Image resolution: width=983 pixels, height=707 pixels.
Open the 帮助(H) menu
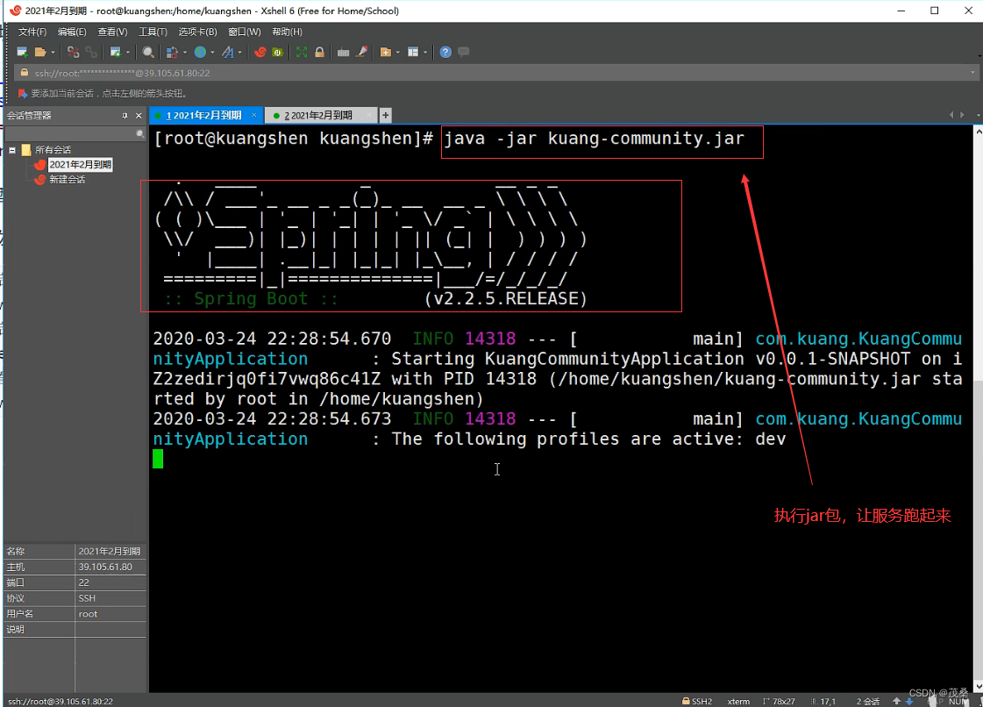point(287,32)
